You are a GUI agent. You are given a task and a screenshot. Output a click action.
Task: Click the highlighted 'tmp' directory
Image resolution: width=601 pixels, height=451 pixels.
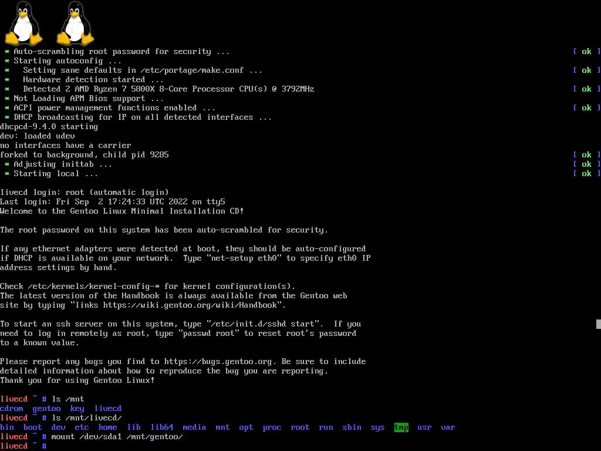(x=401, y=428)
